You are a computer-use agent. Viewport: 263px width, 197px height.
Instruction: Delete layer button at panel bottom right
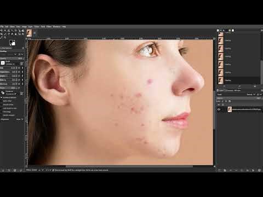(x=259, y=170)
